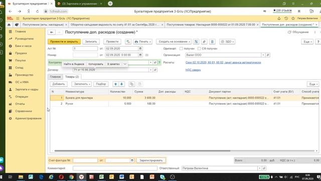Open calendar for Счет-фактура date
321x181 pixels.
(x=132, y=160)
